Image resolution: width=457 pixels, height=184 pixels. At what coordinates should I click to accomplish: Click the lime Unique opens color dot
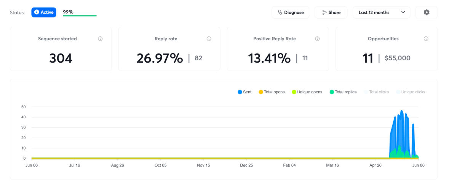294,92
